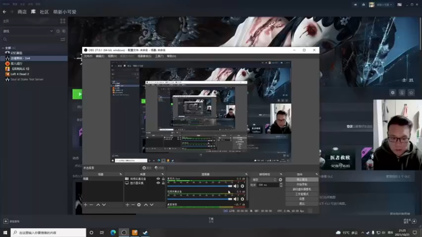
Task: Lock the 视频采集设备 source
Action: pos(163,179)
